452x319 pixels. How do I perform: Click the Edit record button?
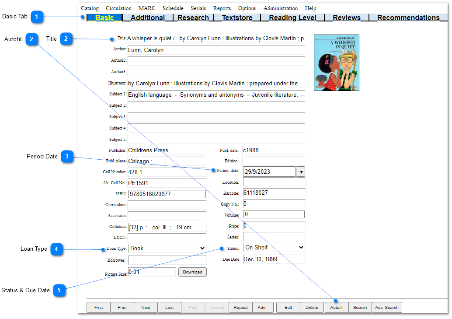[288, 307]
